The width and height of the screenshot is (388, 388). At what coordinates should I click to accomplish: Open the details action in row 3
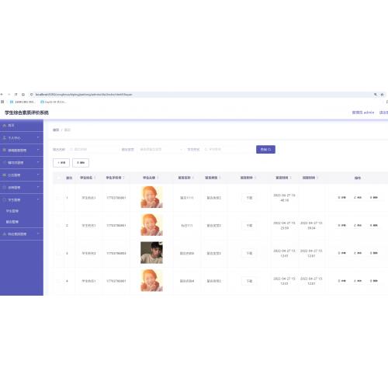341,253
